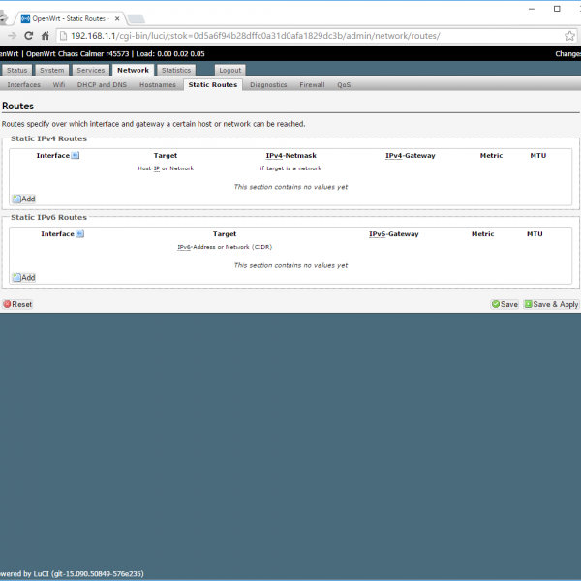This screenshot has width=581, height=581.
Task: Bookmark this page with the star icon
Action: [570, 36]
